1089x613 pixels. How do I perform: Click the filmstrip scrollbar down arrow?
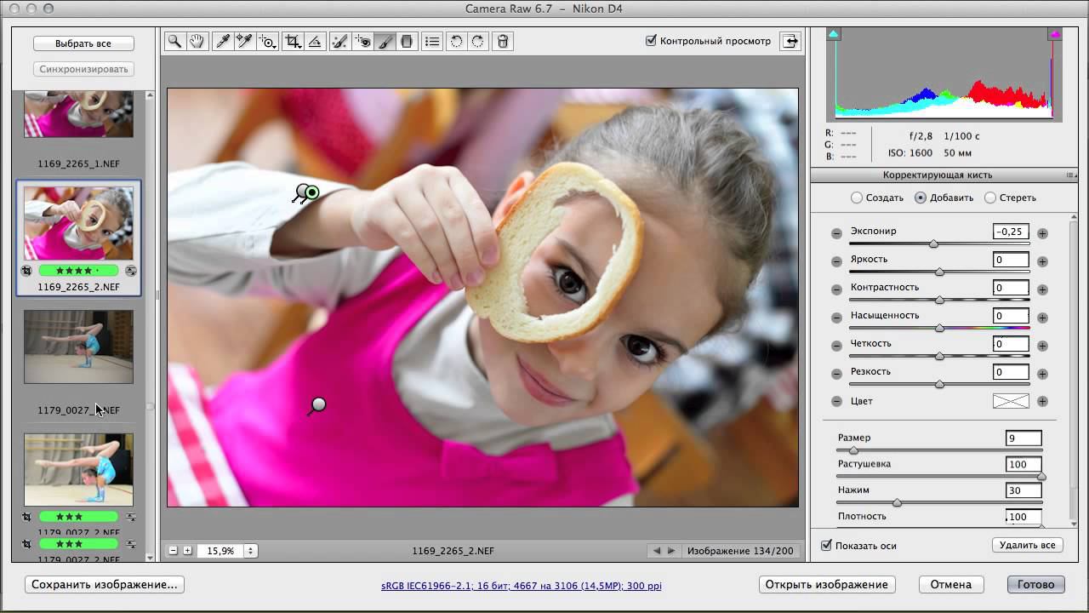click(151, 557)
